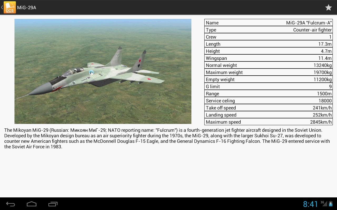The width and height of the screenshot is (337, 210).
Task: Select the Service celing label
Action: point(220,101)
